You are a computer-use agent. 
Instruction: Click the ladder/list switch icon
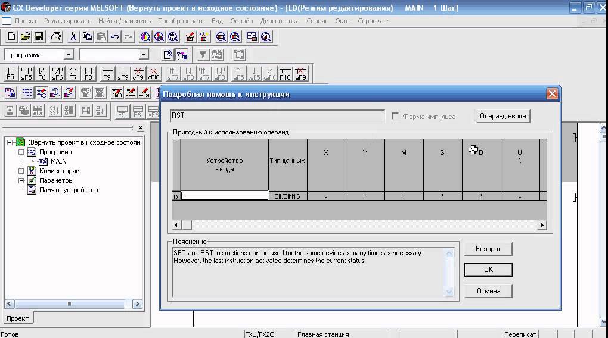[x=11, y=93]
